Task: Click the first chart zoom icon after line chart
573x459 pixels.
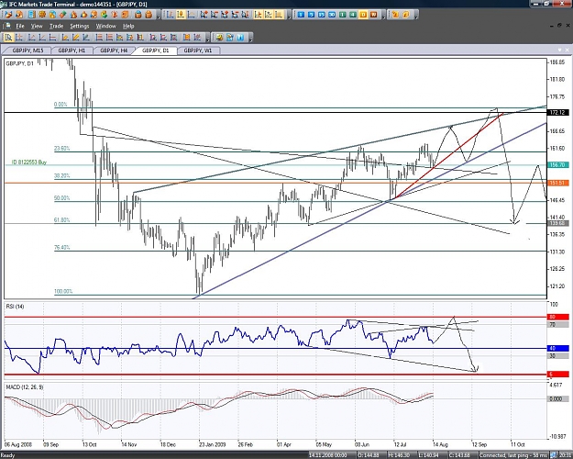Action: click(204, 15)
